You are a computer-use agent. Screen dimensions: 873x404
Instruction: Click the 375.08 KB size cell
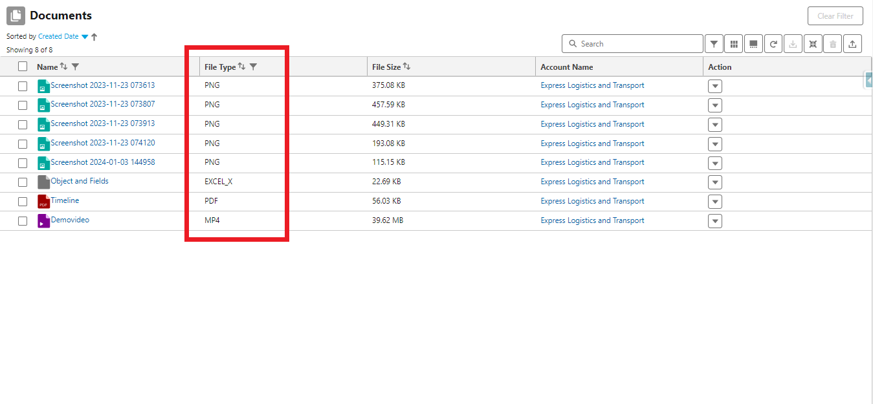(x=388, y=85)
